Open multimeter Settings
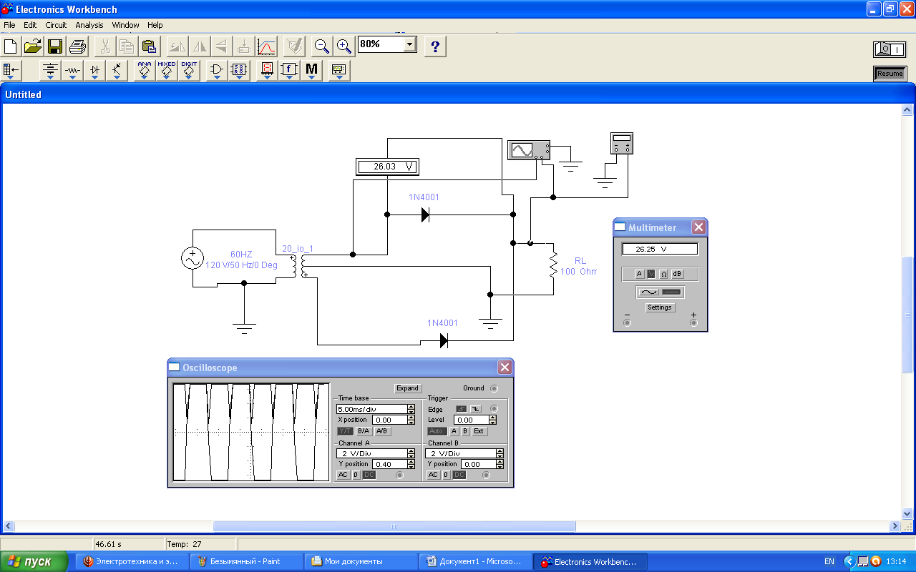Viewport: 916px width, 572px height. click(659, 307)
